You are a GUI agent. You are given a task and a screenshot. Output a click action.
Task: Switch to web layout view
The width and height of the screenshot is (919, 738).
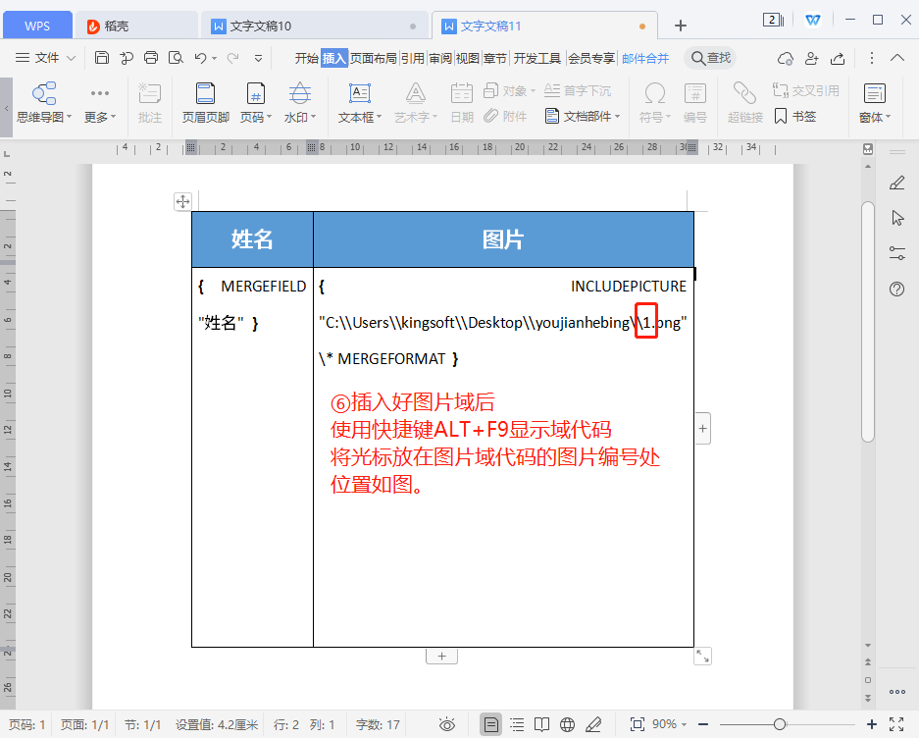click(567, 724)
